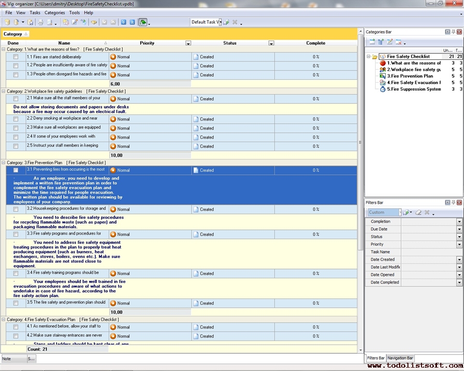
Task: Open the Priority column filter dropdown
Action: 188,43
